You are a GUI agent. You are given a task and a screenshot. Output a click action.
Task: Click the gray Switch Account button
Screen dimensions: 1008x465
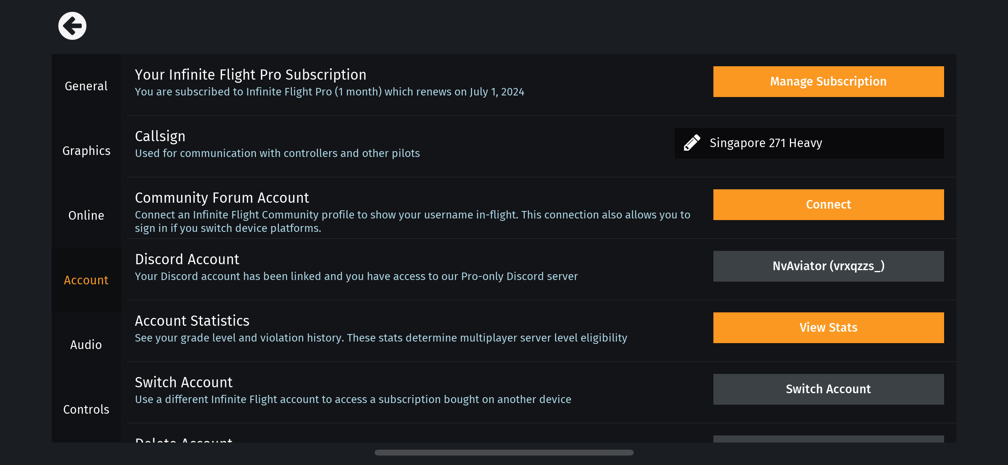pos(828,389)
